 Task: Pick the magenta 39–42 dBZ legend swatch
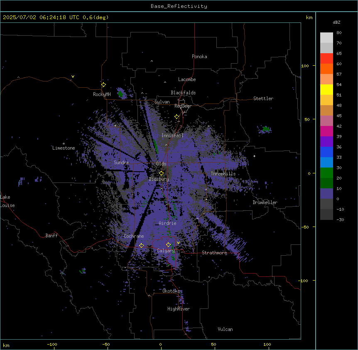[326, 131]
